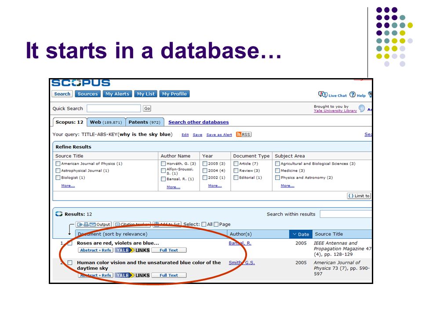
Task: Open the My List tab
Action: [x=146, y=94]
